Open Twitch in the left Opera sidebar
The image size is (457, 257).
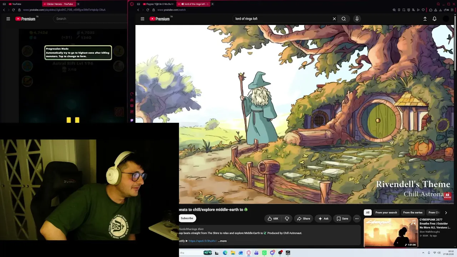pos(132,120)
